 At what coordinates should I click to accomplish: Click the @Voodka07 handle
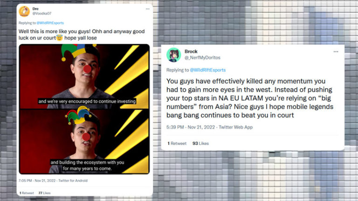(42, 13)
